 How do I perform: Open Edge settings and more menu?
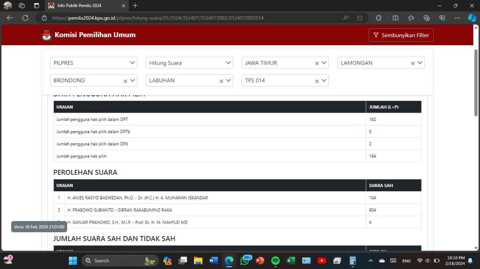pos(457,18)
